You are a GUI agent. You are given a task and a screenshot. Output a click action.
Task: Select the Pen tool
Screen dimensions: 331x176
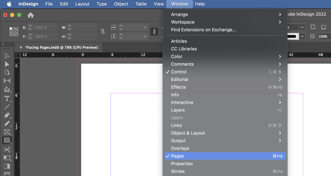click(7, 115)
